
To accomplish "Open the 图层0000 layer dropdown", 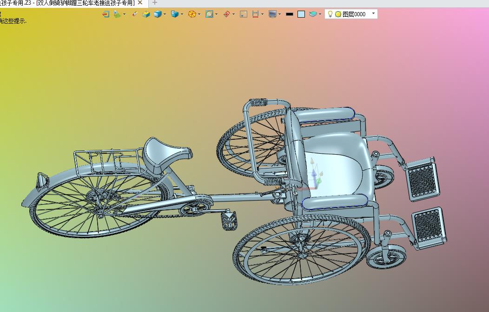I will 373,14.
